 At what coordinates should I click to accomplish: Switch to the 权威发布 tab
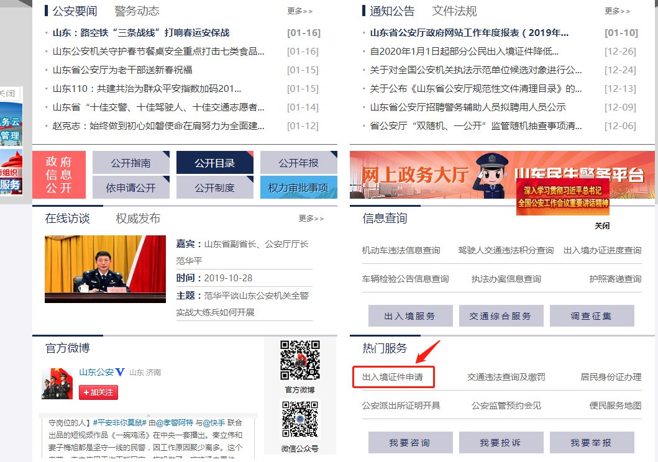(x=138, y=219)
